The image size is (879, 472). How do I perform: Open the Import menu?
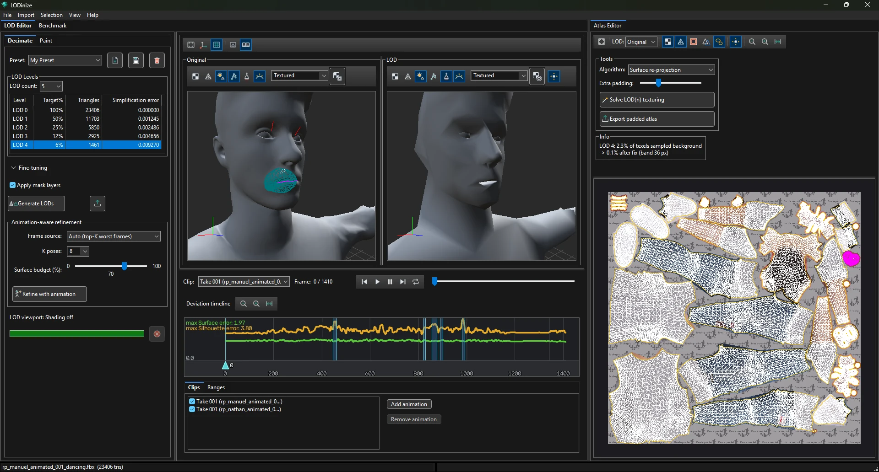coord(26,15)
